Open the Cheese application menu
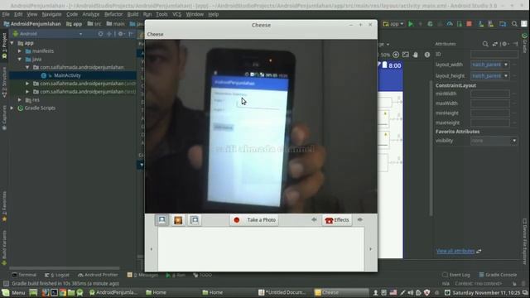The height and width of the screenshot is (298, 530). pyautogui.click(x=155, y=35)
